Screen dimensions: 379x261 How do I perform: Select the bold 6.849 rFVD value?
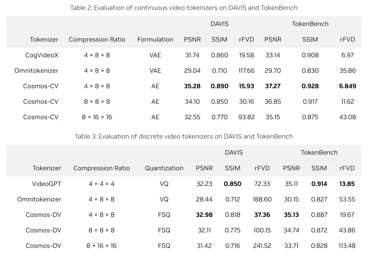[347, 86]
